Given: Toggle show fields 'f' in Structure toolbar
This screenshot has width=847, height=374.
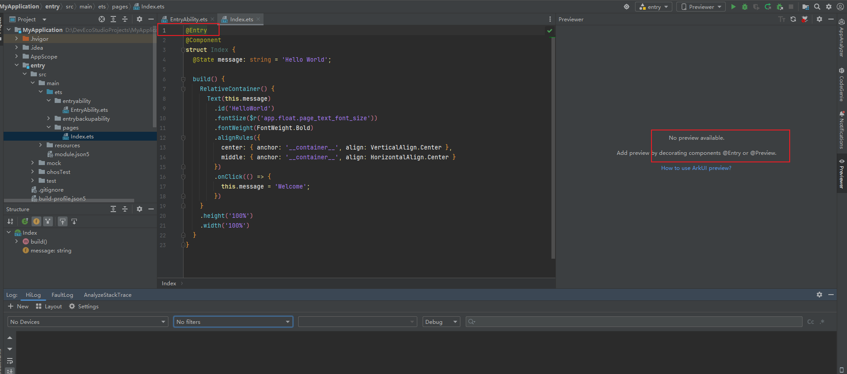Looking at the screenshot, I should (36, 221).
